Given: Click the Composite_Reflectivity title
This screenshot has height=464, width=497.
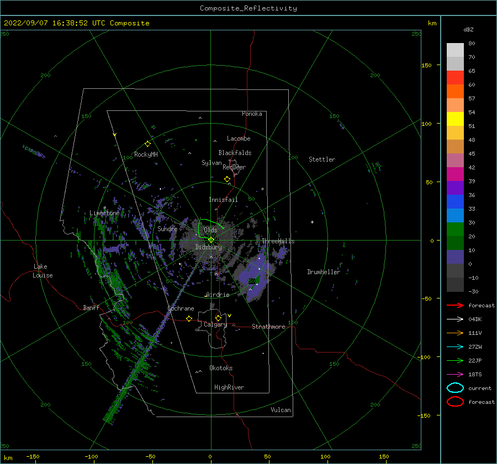Looking at the screenshot, I should [x=248, y=8].
